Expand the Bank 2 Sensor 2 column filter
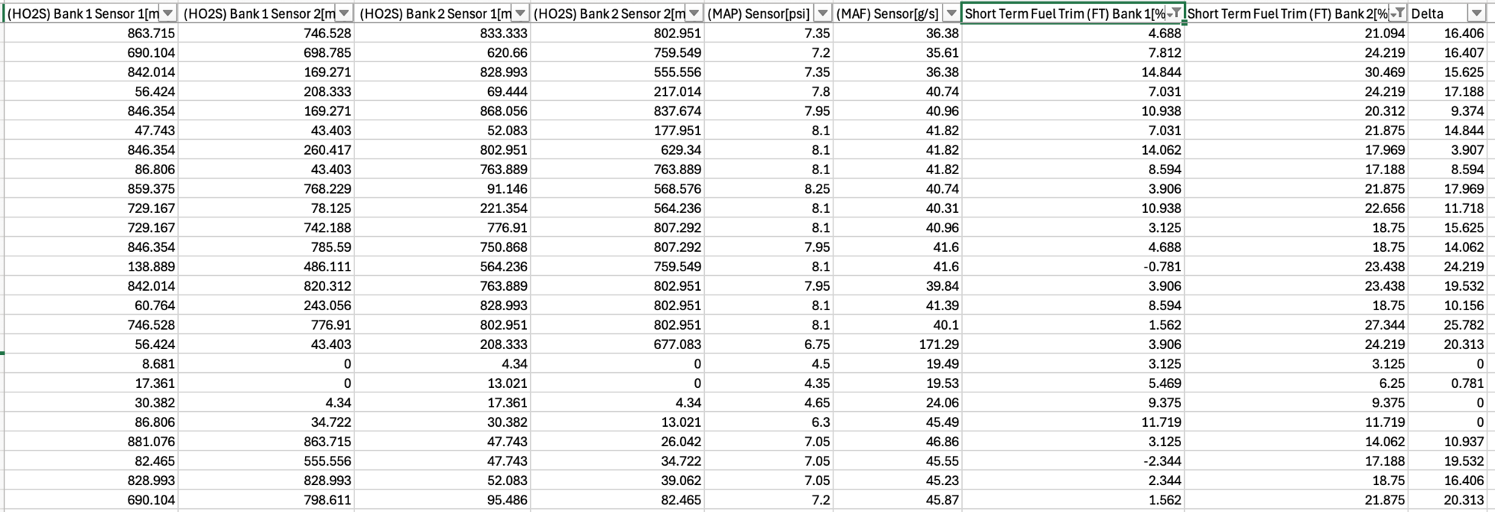 694,13
